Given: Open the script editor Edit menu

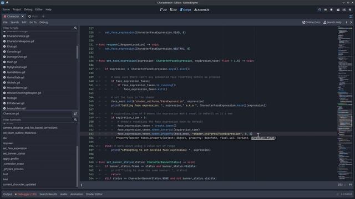Looking at the screenshot, I should [x=24, y=22].
